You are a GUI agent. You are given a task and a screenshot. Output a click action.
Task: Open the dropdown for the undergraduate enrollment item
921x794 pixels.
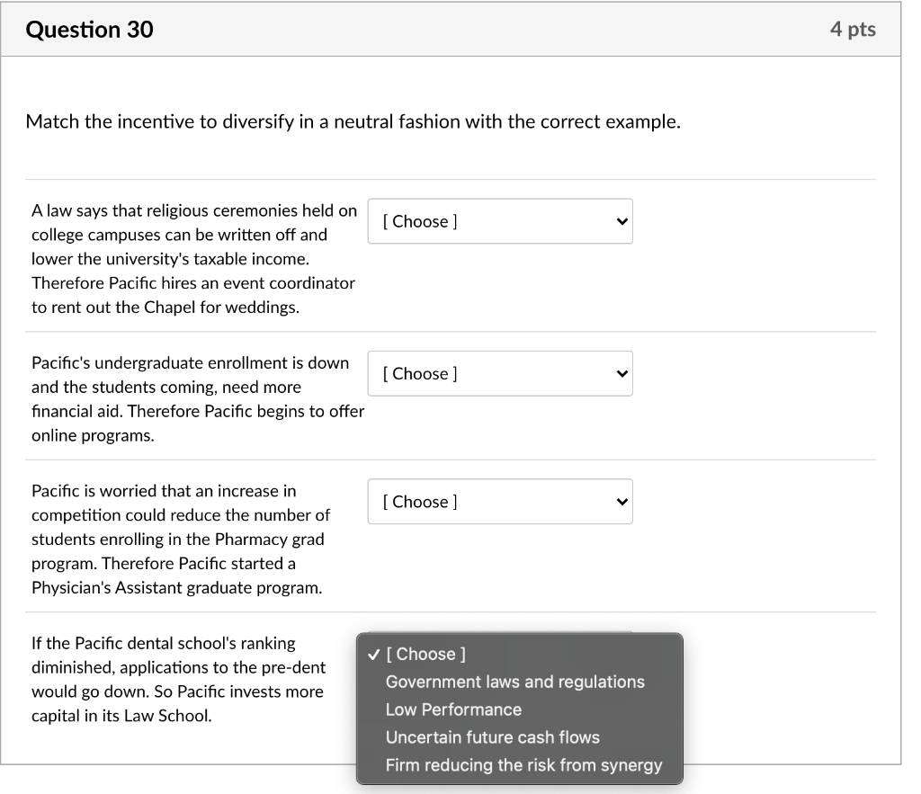(500, 373)
